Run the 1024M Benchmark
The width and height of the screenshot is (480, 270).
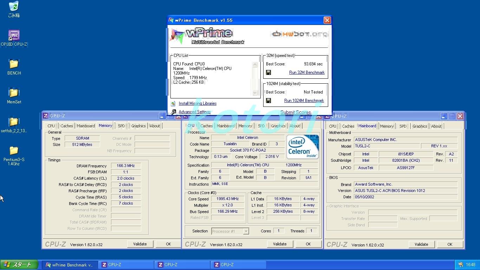coord(304,101)
